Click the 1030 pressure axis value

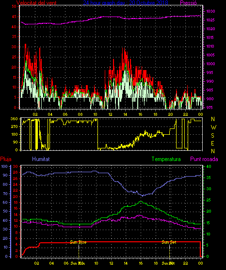click(210, 11)
